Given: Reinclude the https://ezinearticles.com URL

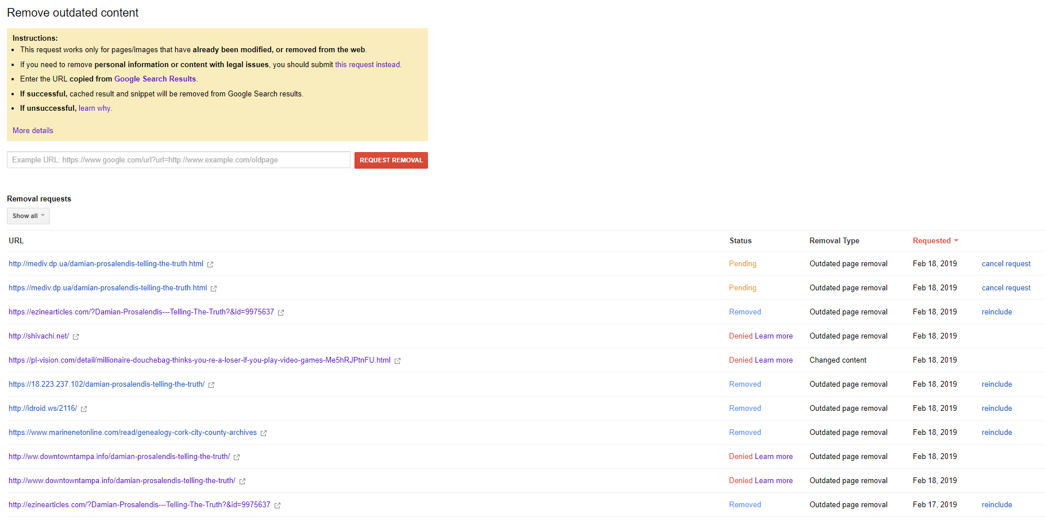Looking at the screenshot, I should pyautogui.click(x=997, y=312).
